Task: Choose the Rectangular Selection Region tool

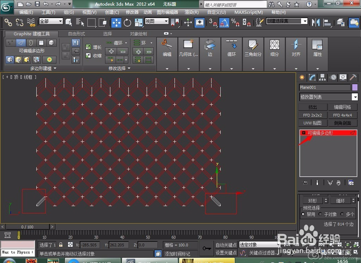Action: click(91, 22)
